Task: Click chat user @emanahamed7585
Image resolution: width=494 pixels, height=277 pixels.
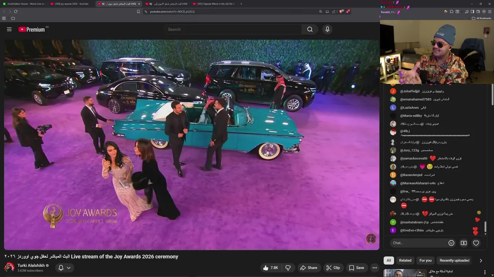Action: click(416, 99)
